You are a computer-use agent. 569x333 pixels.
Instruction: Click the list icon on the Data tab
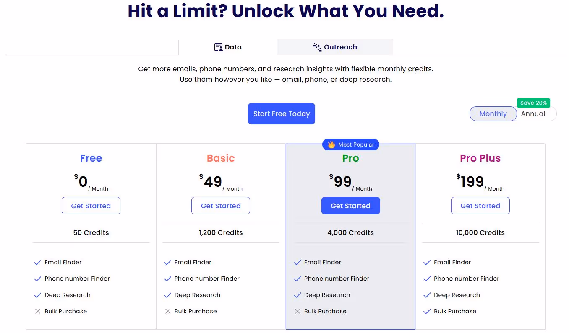click(218, 47)
